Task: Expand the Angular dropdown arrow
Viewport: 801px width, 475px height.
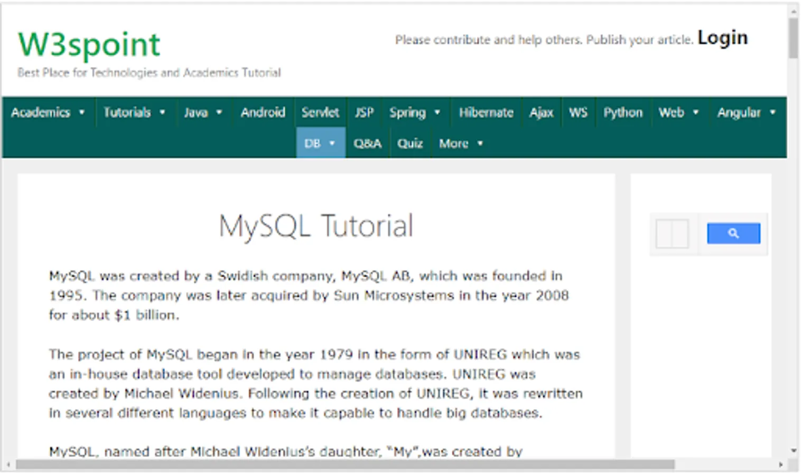Action: point(772,112)
